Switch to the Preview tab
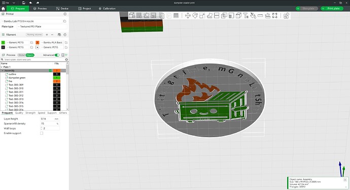The width and height of the screenshot is (350, 190). click(40, 9)
